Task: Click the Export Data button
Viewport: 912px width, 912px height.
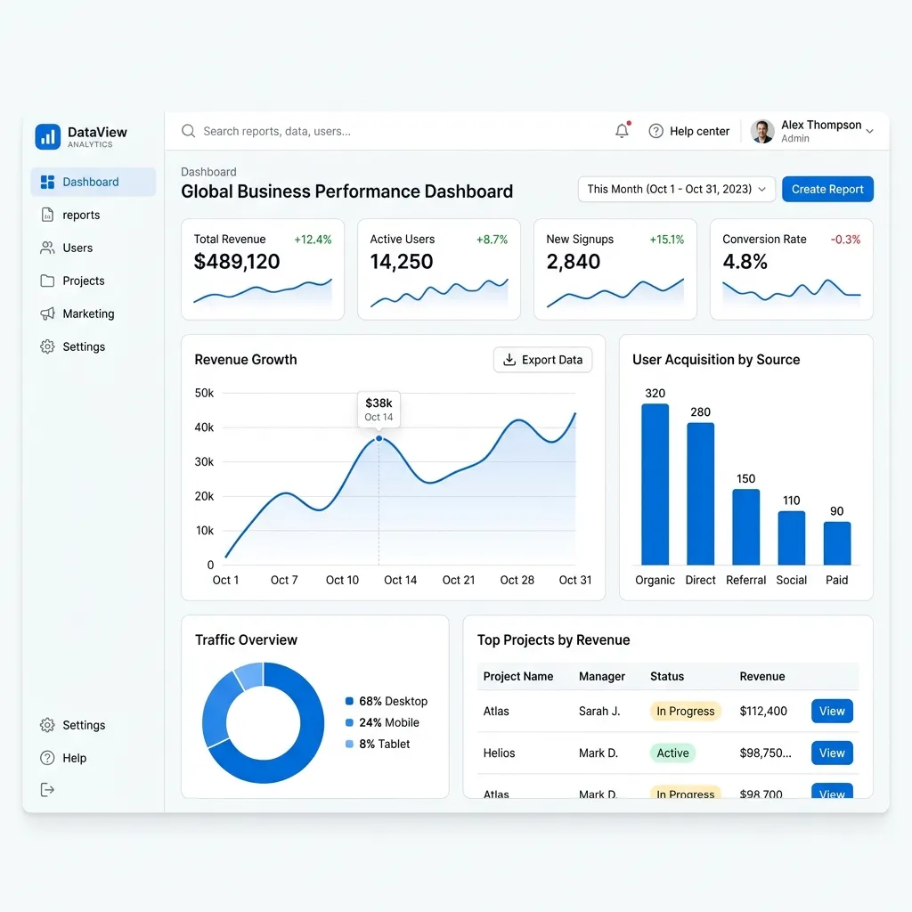Action: point(542,360)
